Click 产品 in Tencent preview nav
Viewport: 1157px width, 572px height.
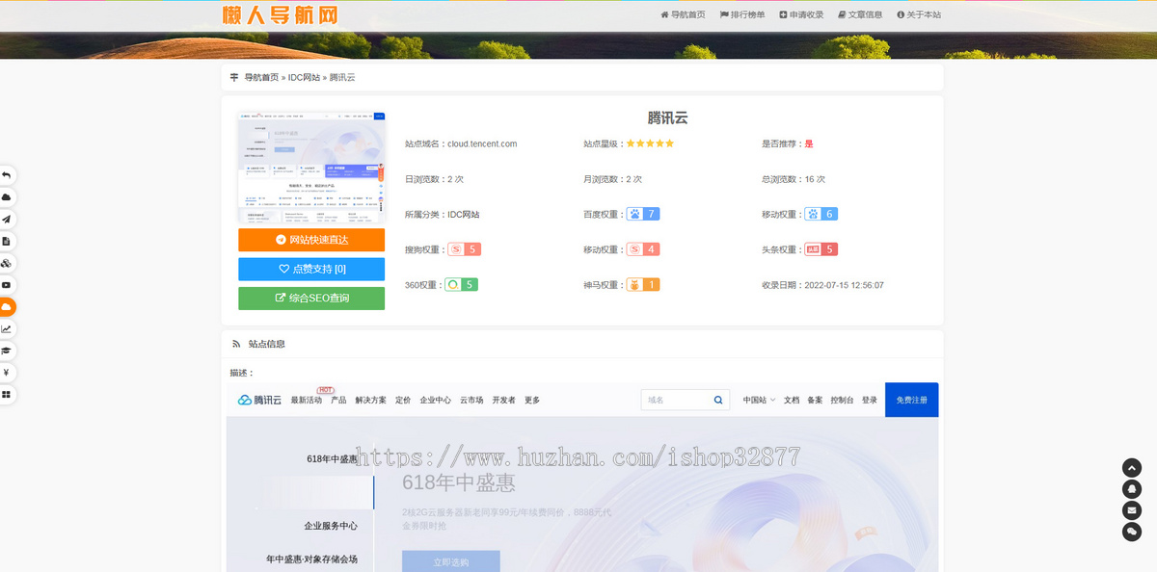point(338,400)
